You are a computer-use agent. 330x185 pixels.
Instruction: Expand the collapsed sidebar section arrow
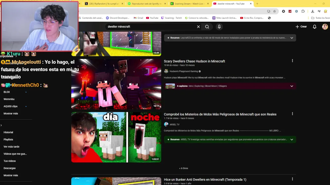click(1, 125)
